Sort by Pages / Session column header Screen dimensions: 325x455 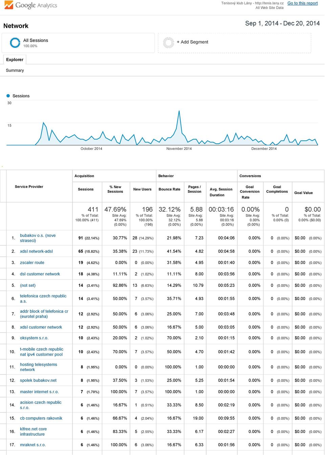point(194,189)
